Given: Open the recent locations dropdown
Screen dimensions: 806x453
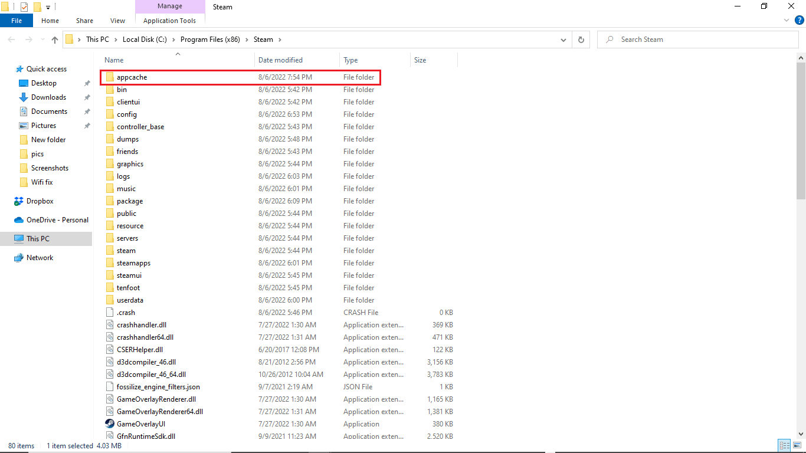Looking at the screenshot, I should pos(42,40).
